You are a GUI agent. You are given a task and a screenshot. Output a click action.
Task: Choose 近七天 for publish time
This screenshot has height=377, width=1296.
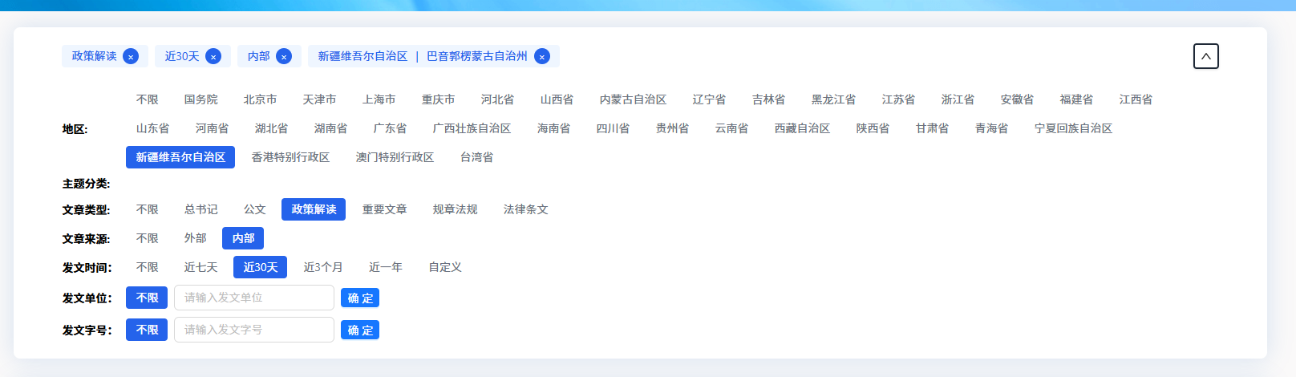[200, 267]
